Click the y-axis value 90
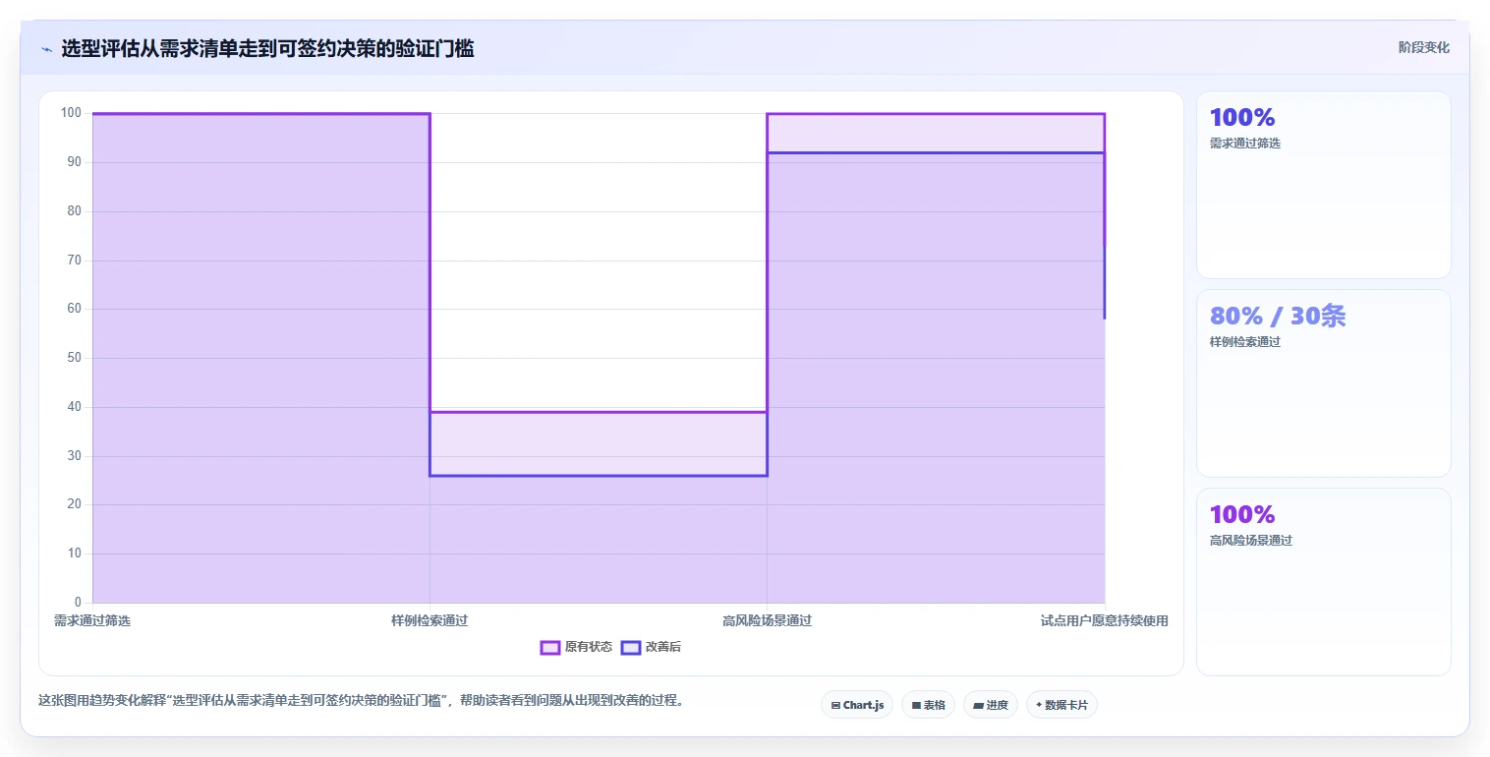The width and height of the screenshot is (1490, 757). point(75,162)
